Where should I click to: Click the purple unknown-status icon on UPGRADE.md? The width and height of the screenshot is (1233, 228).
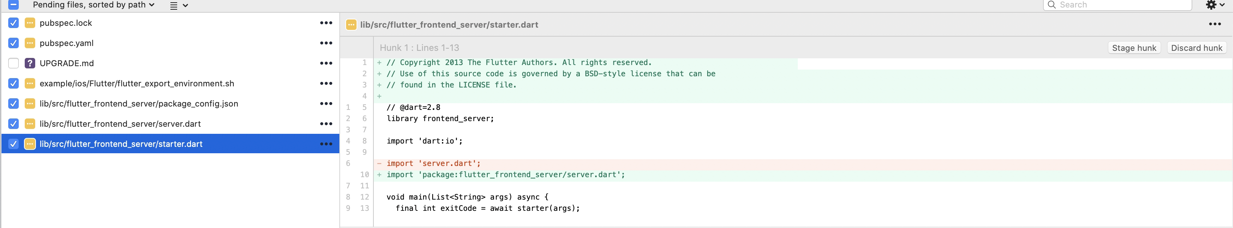[30, 63]
